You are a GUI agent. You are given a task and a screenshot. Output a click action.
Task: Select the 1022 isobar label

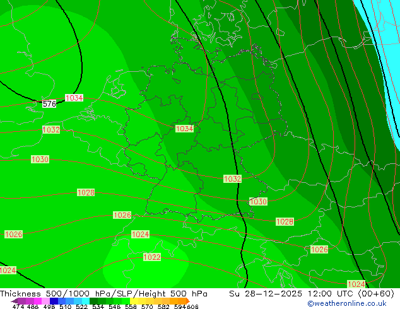click(152, 257)
